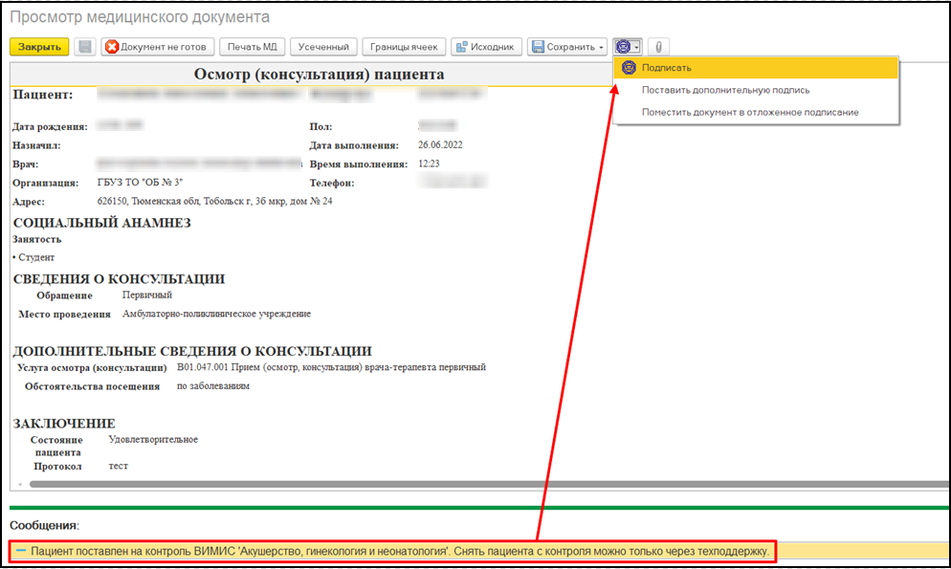This screenshot has height=569, width=951.
Task: Click the signature seal toolbar icon
Action: (x=624, y=47)
